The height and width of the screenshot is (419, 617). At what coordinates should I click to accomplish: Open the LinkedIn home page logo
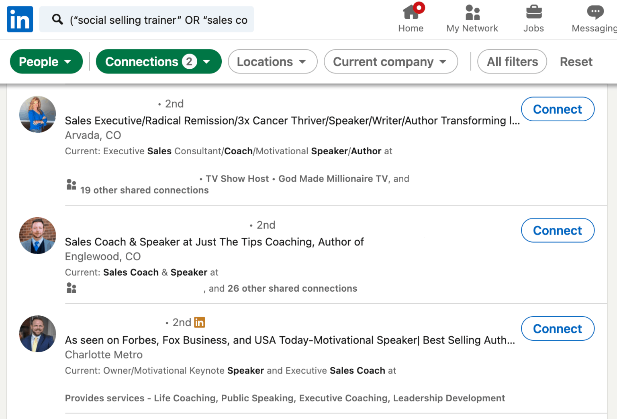tap(19, 19)
